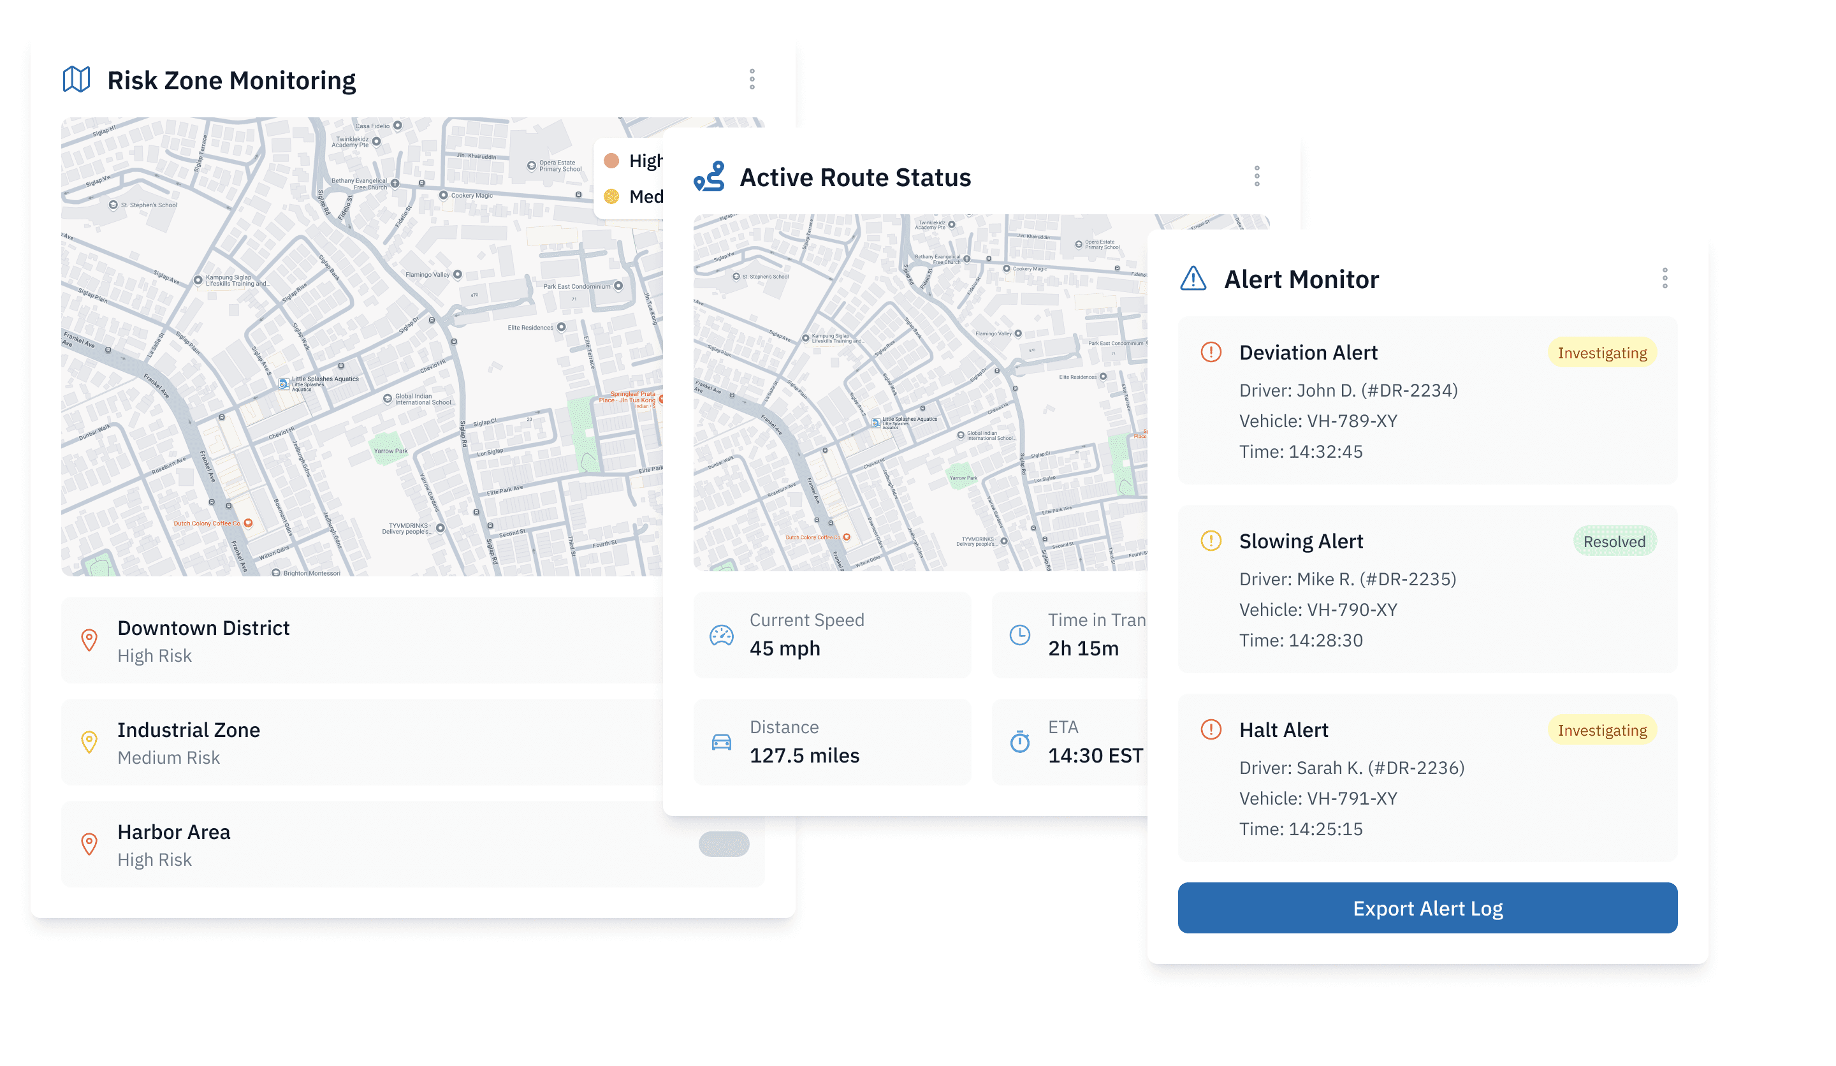Click the Park East Condominium marker on risk map
This screenshot has height=1066, width=1836.
coord(618,286)
